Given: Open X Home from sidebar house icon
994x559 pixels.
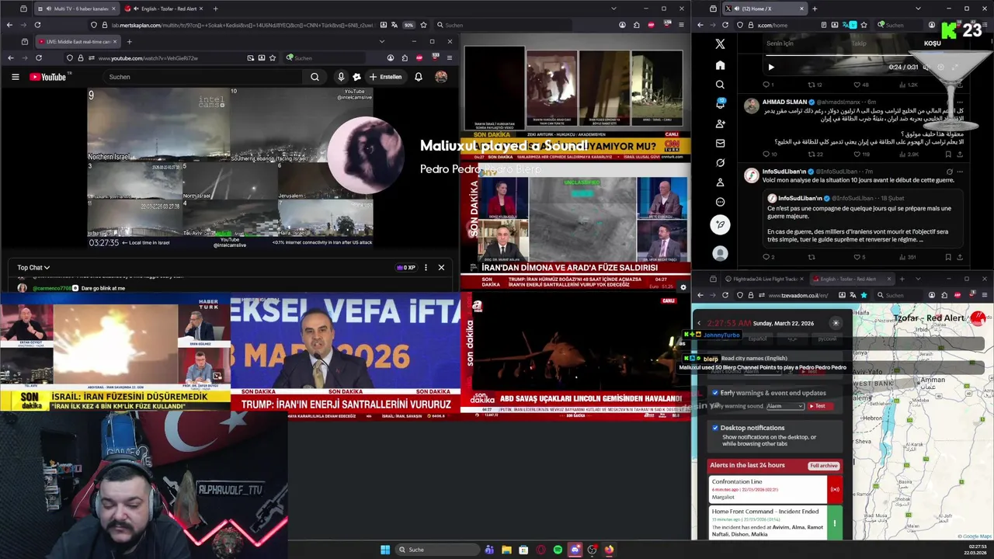Looking at the screenshot, I should tap(720, 65).
